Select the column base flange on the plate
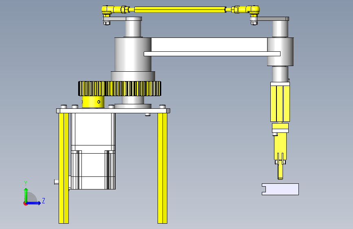 [133, 106]
